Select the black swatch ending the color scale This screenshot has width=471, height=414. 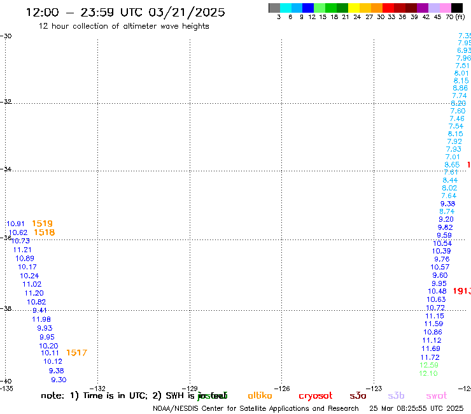[x=457, y=8]
